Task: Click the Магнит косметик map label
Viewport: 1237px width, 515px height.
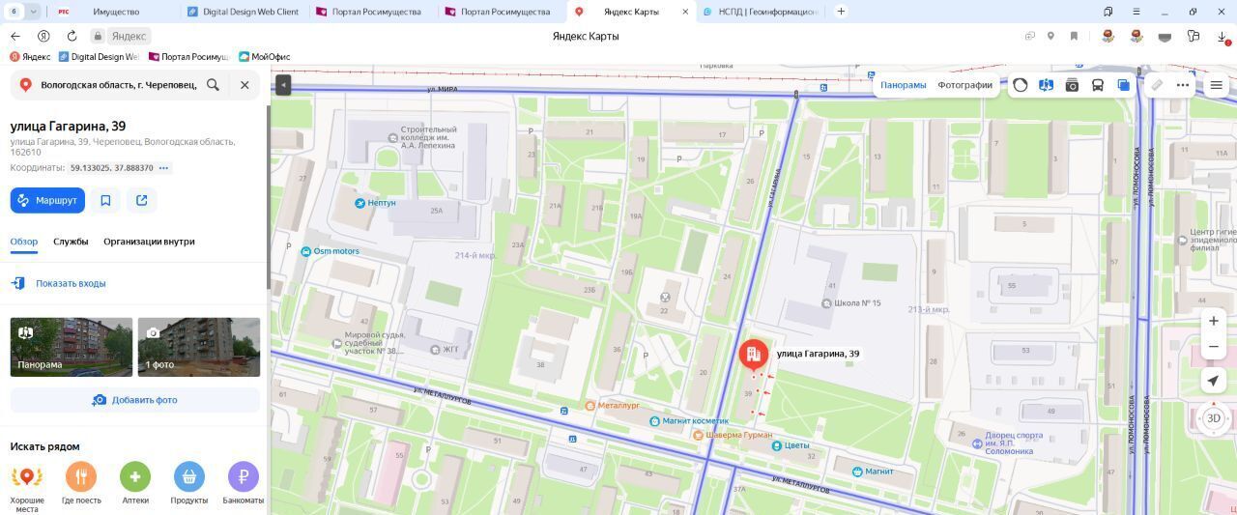Action: click(x=689, y=421)
